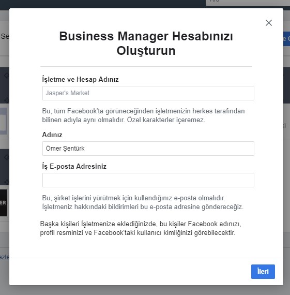Click the label İşletme ve Hesap Adınız
Viewport: 290px width, 295px height.
pyautogui.click(x=80, y=79)
